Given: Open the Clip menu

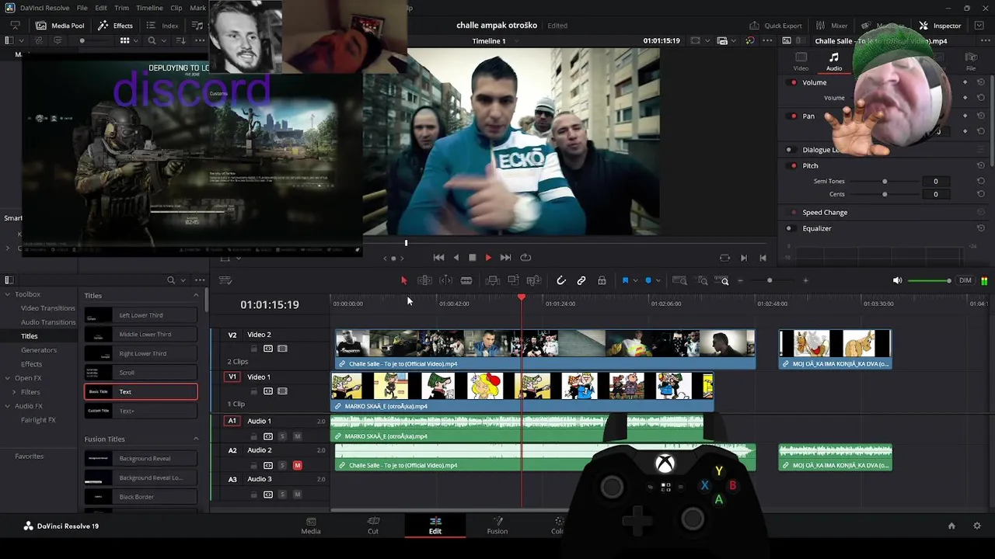Looking at the screenshot, I should click(176, 8).
